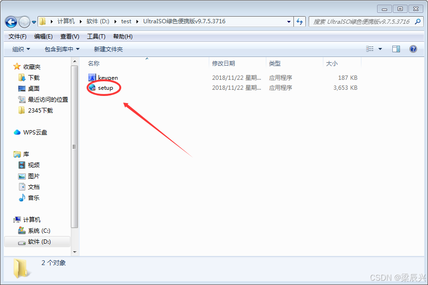Image resolution: width=428 pixels, height=285 pixels.
Task: Click the 187 KB size cell
Action: [x=348, y=78]
